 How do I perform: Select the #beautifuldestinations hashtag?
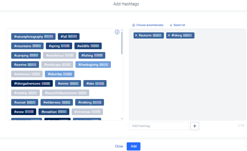coord(66,93)
